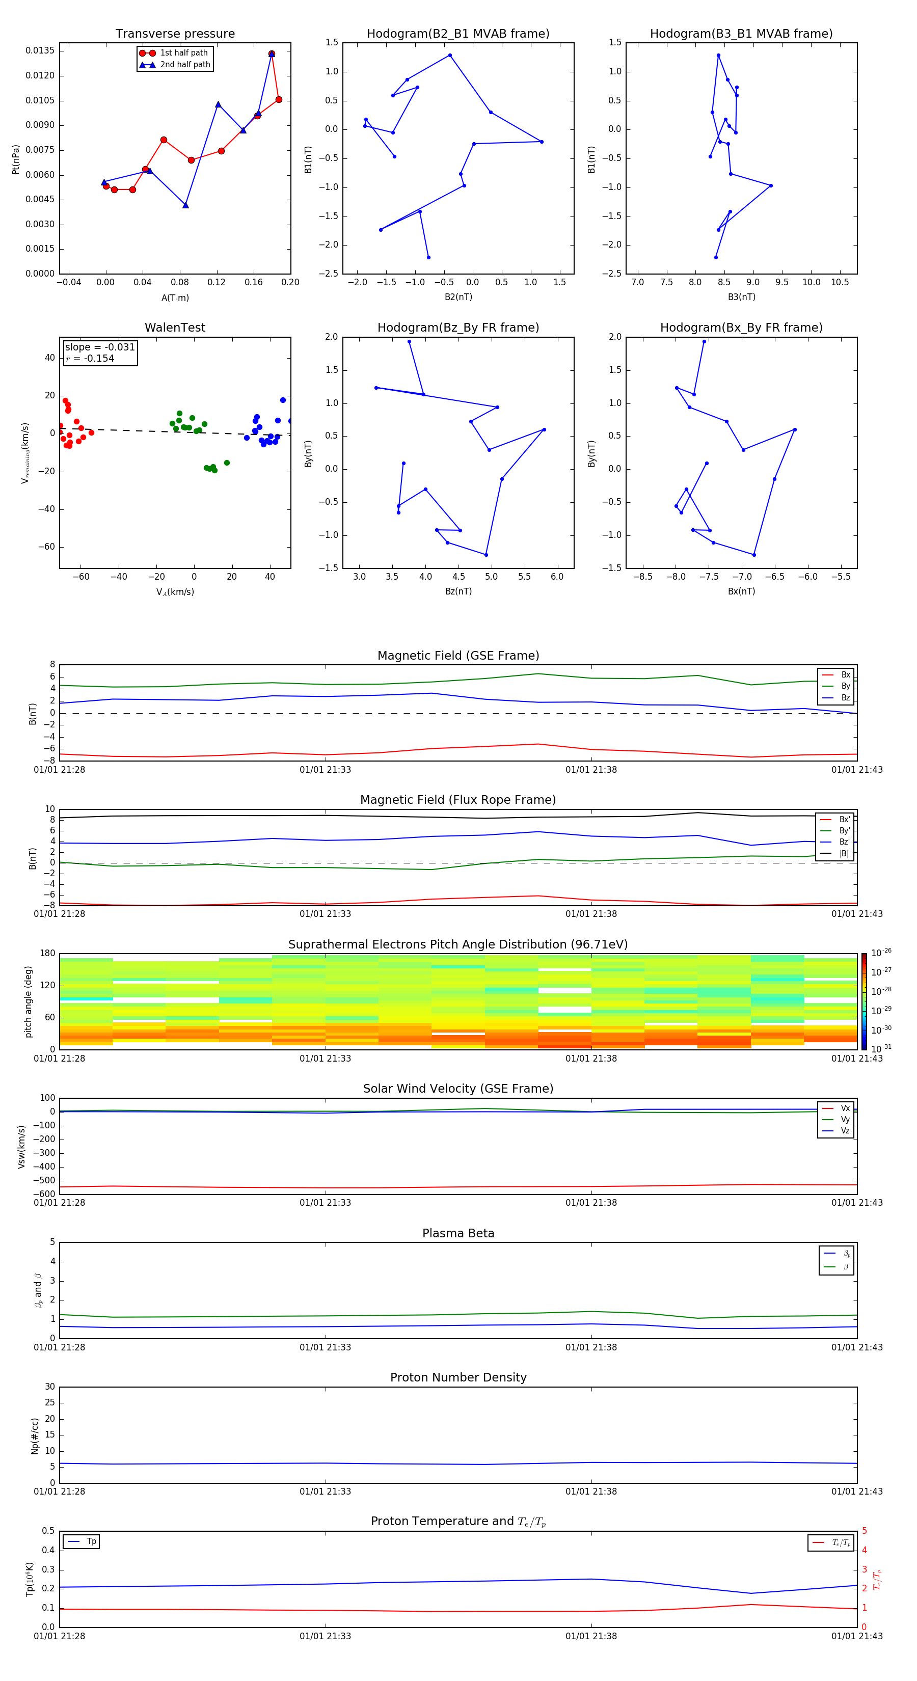The width and height of the screenshot is (917, 1681).
Task: Click the 'Magnetic Field (Flux Rope Frame)' title
Action: (x=458, y=800)
